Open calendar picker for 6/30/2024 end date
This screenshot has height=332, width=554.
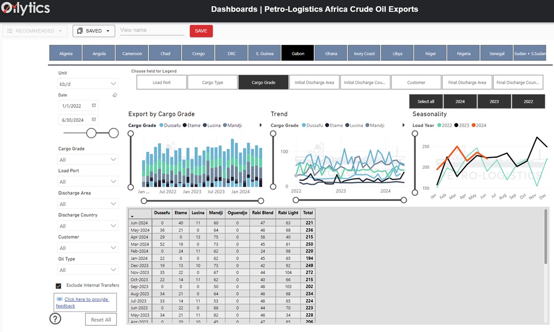coord(94,120)
